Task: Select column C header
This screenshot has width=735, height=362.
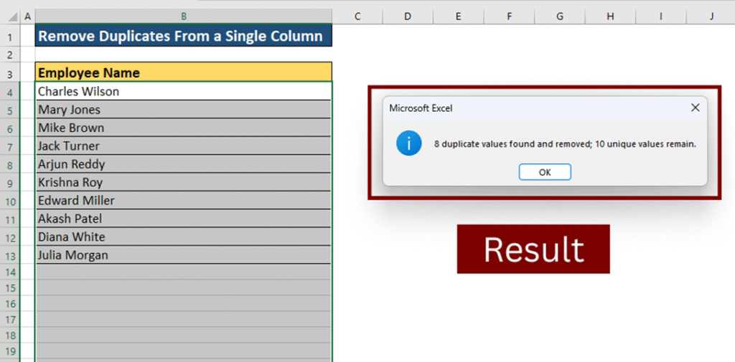Action: click(357, 16)
